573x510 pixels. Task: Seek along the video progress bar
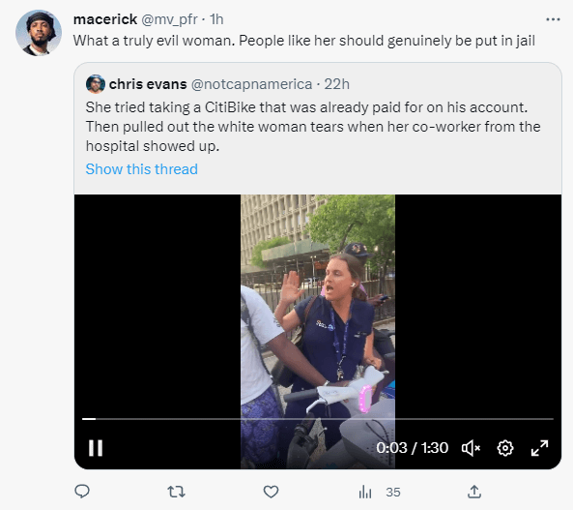click(x=318, y=418)
